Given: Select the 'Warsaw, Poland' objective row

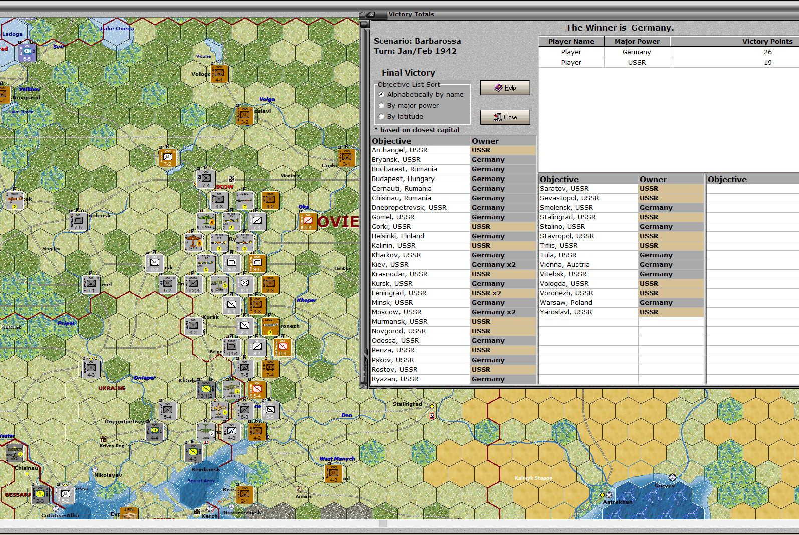Looking at the screenshot, I should [x=622, y=303].
